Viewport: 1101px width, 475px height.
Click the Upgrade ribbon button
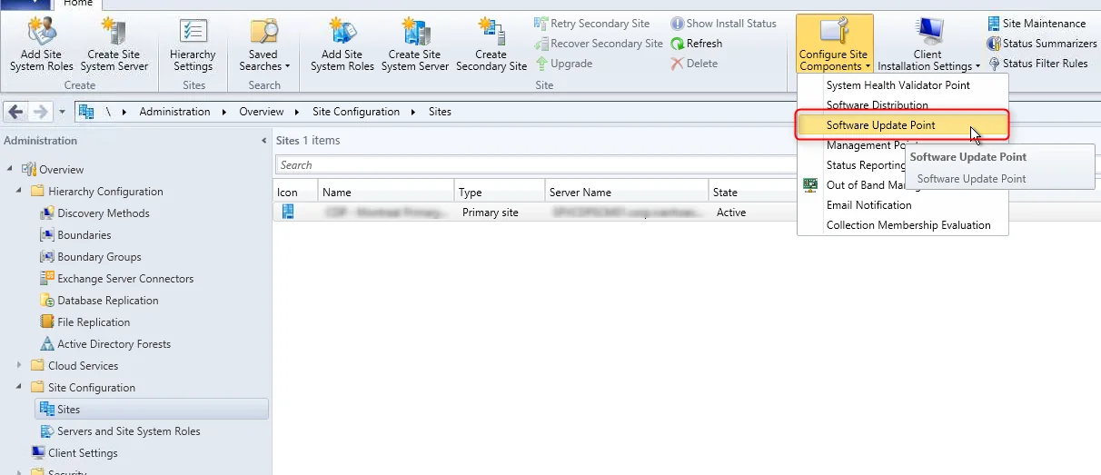point(564,64)
